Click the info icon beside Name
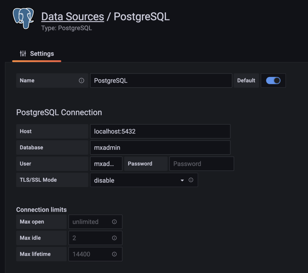Image resolution: width=308 pixels, height=273 pixels. [x=82, y=81]
